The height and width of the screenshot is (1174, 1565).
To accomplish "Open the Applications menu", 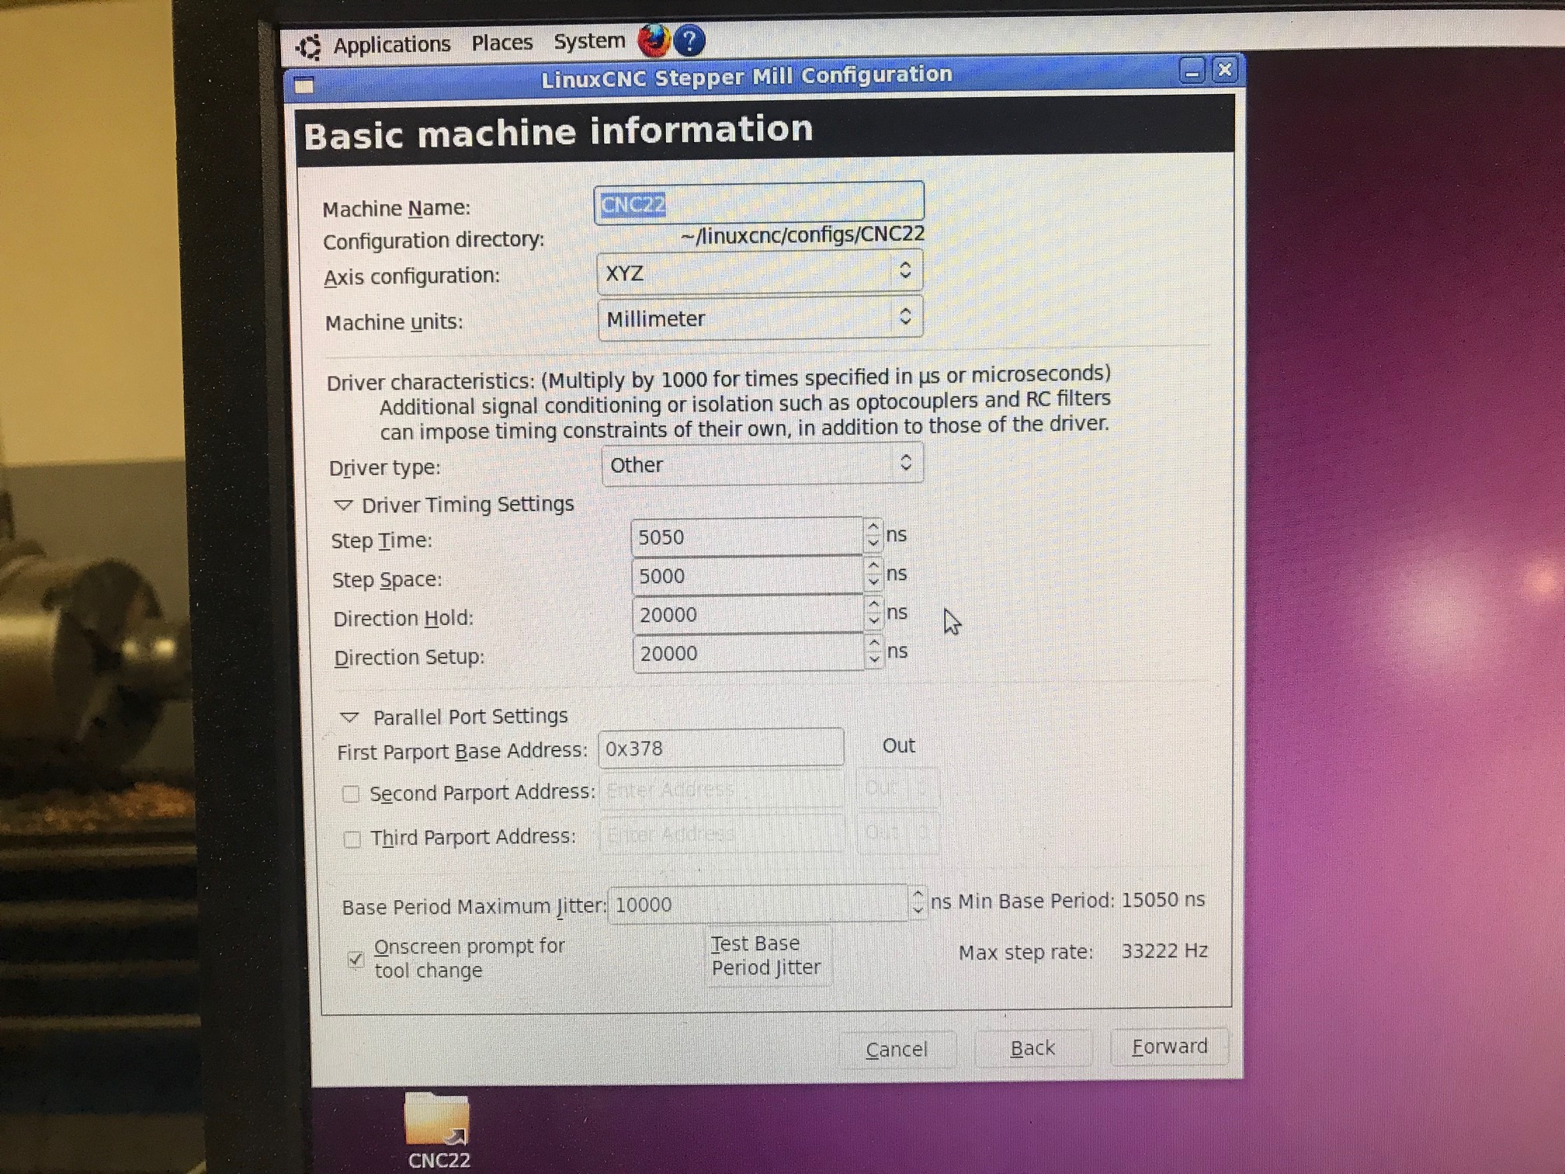I will pos(391,44).
